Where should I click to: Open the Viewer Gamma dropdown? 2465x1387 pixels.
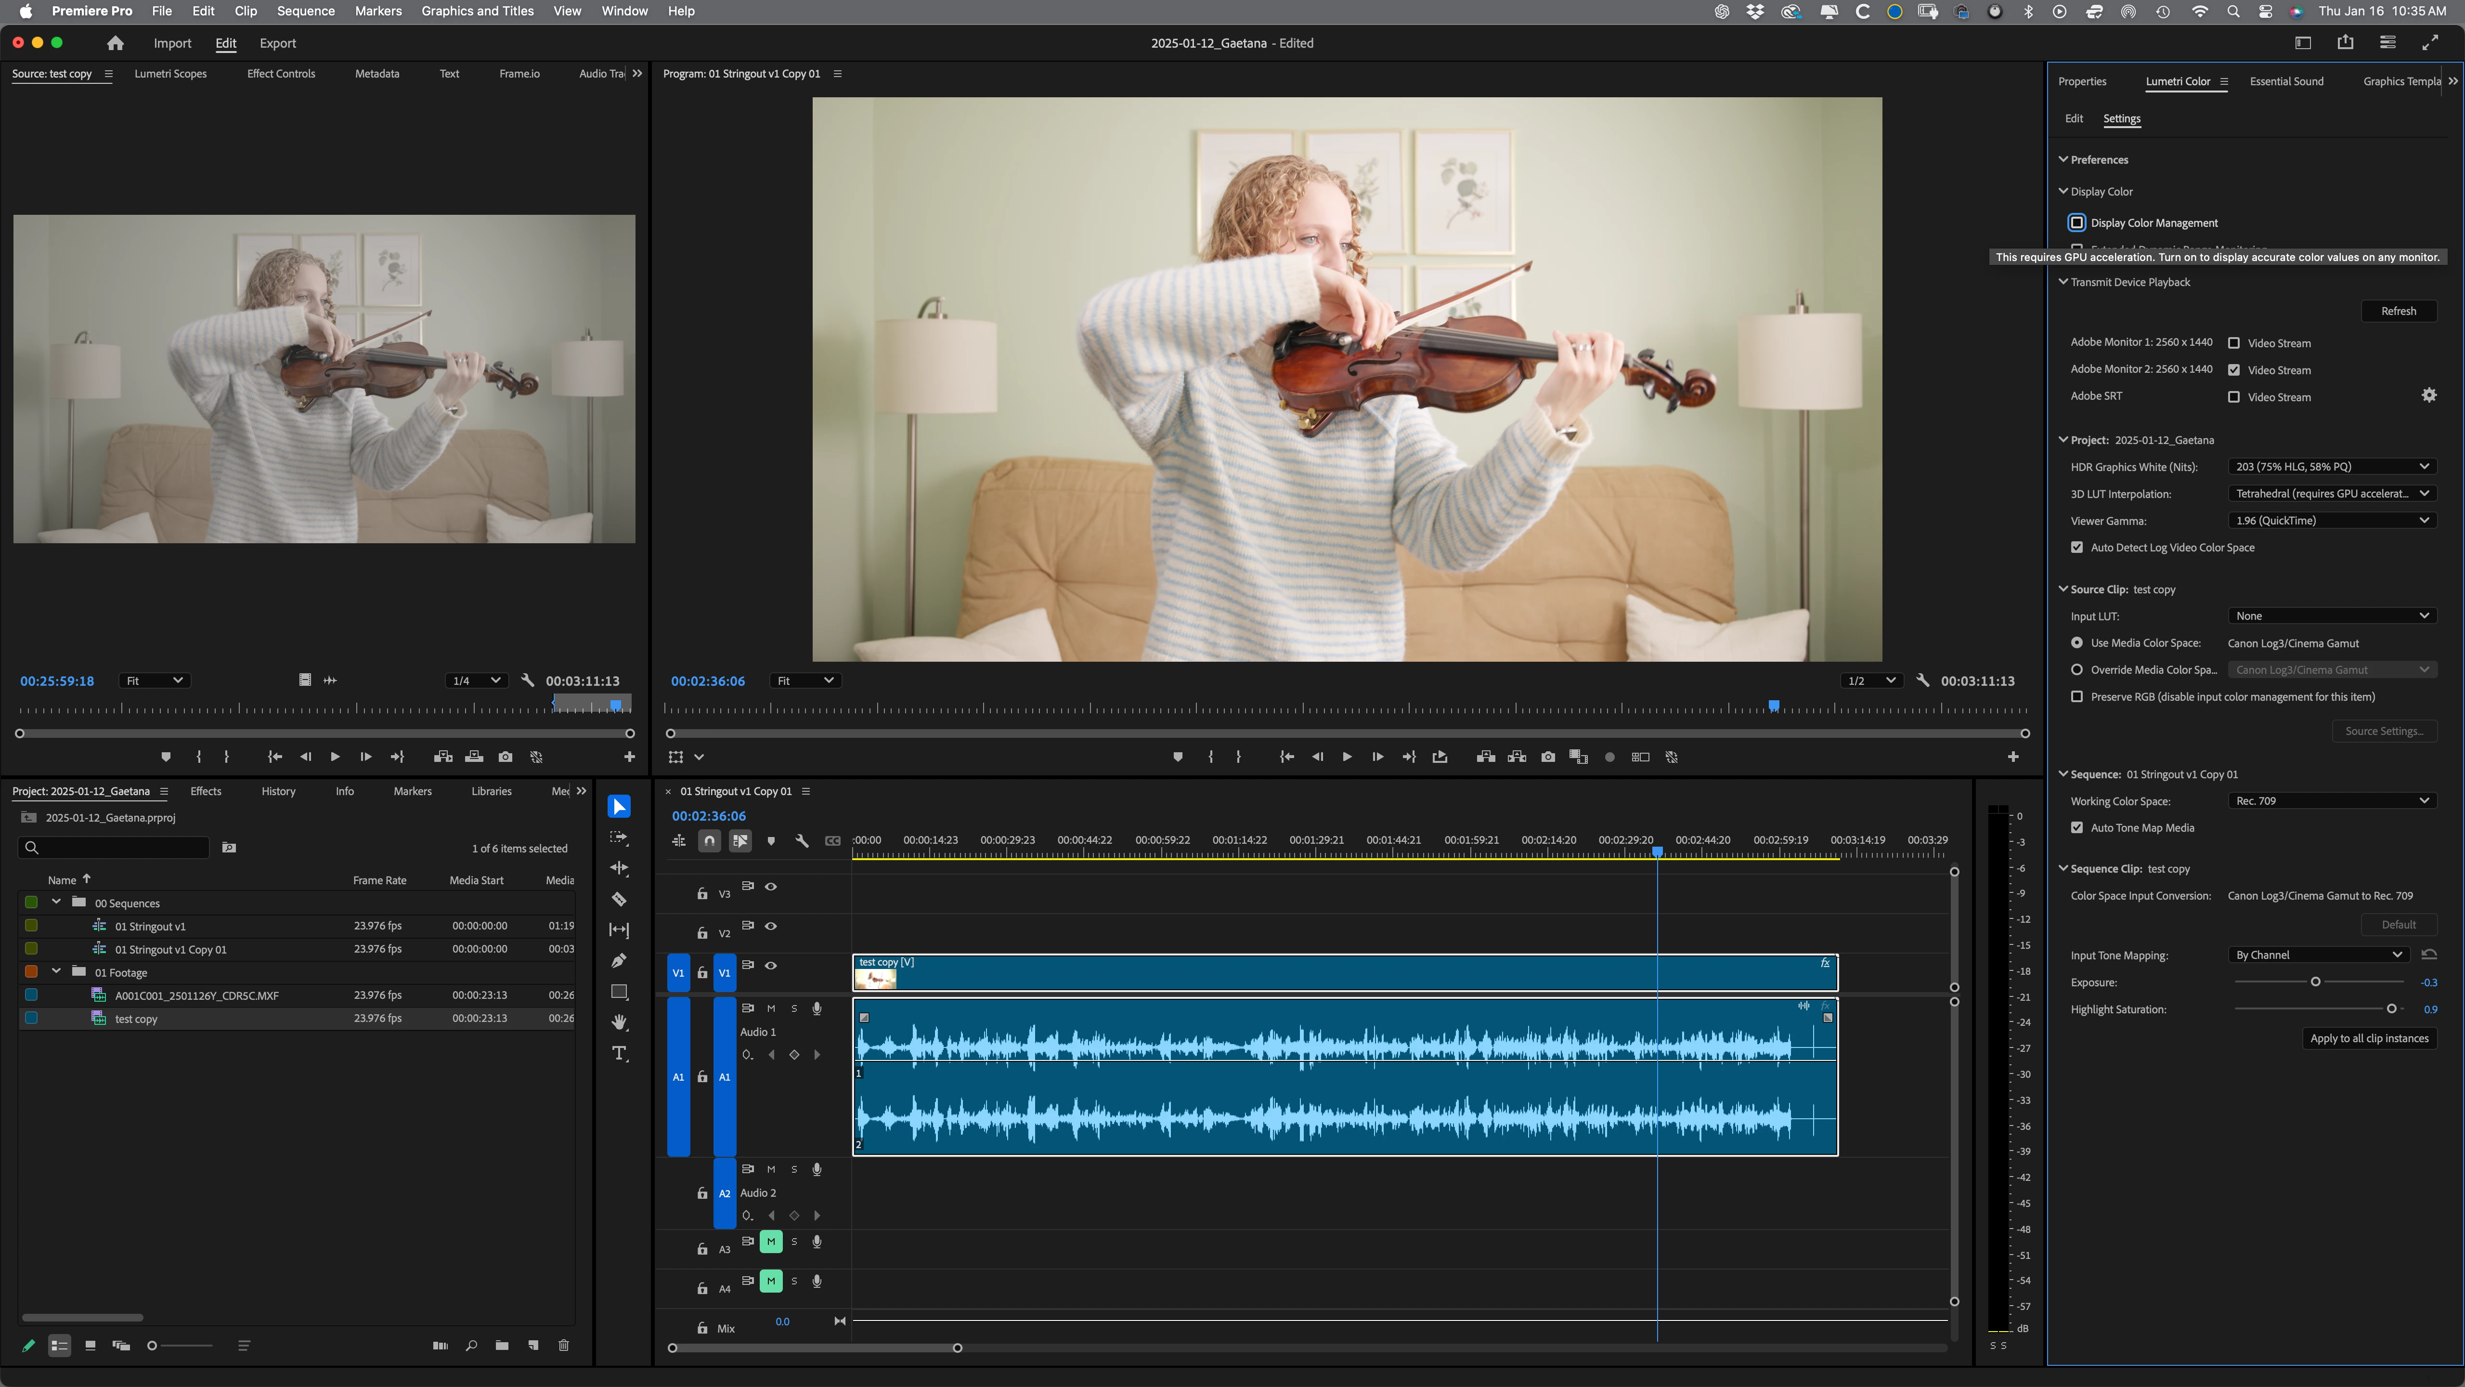pos(2331,521)
